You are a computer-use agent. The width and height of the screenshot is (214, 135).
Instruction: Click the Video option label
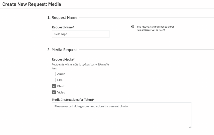[61, 92]
